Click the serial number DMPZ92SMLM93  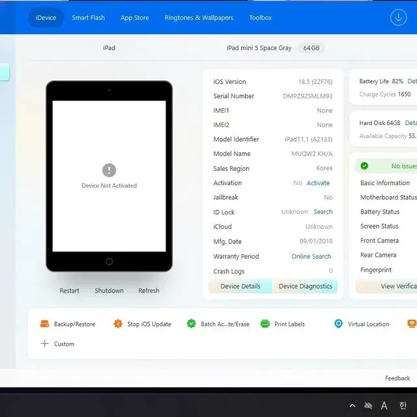pyautogui.click(x=308, y=96)
